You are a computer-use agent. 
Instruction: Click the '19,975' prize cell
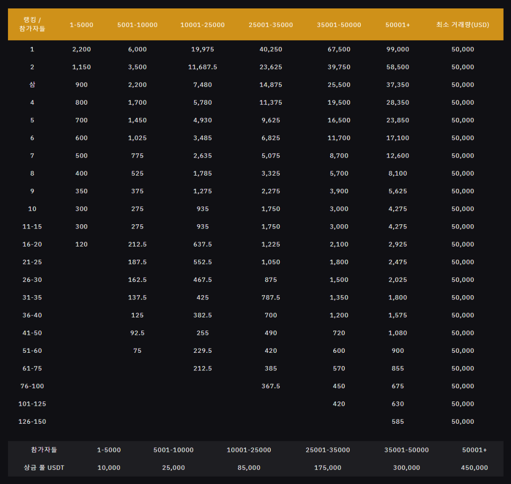pyautogui.click(x=203, y=49)
